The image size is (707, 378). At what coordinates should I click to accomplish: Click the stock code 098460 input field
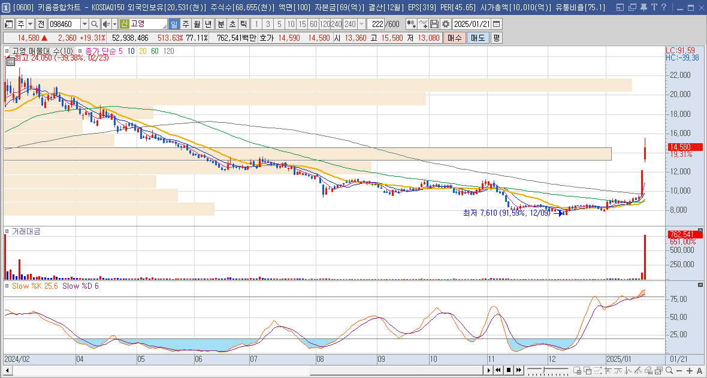(64, 24)
